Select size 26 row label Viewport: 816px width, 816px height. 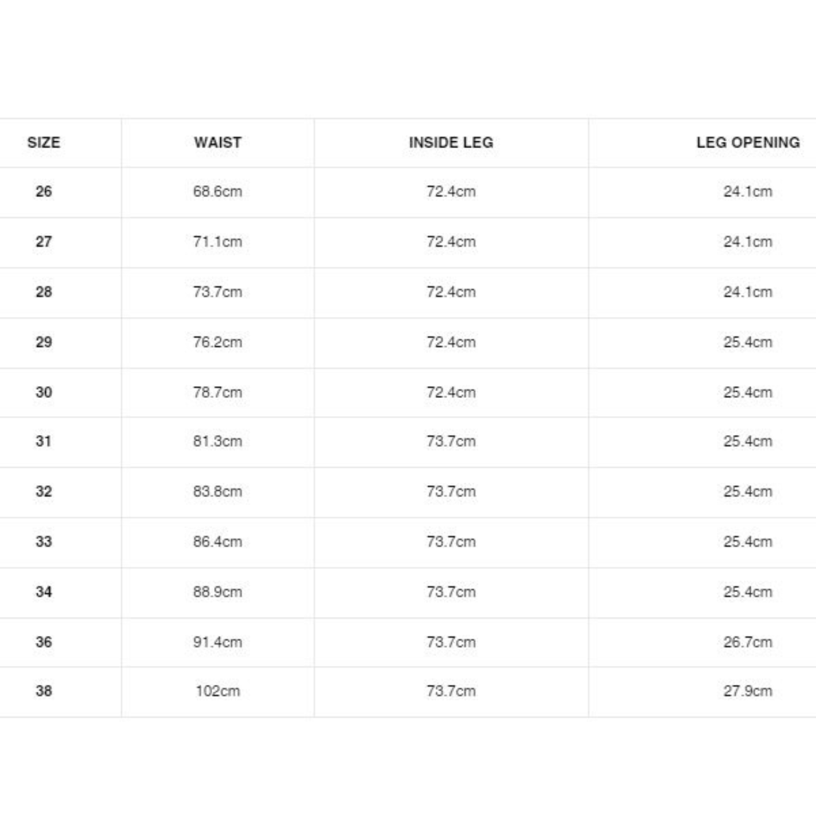[43, 191]
